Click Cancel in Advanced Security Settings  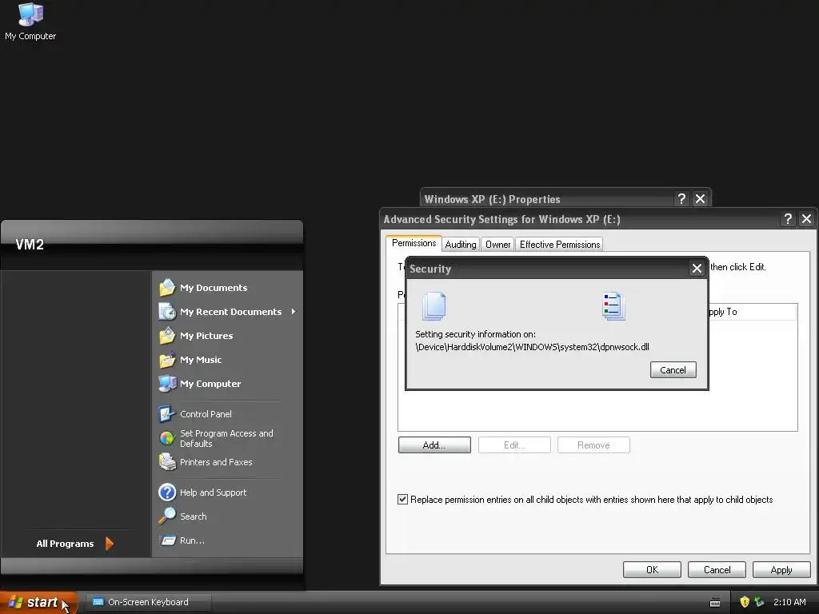pyautogui.click(x=717, y=569)
